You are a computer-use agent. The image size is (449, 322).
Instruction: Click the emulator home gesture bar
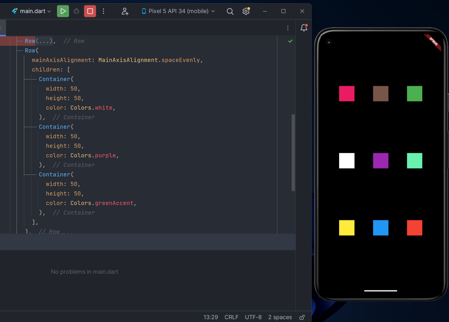(x=381, y=291)
